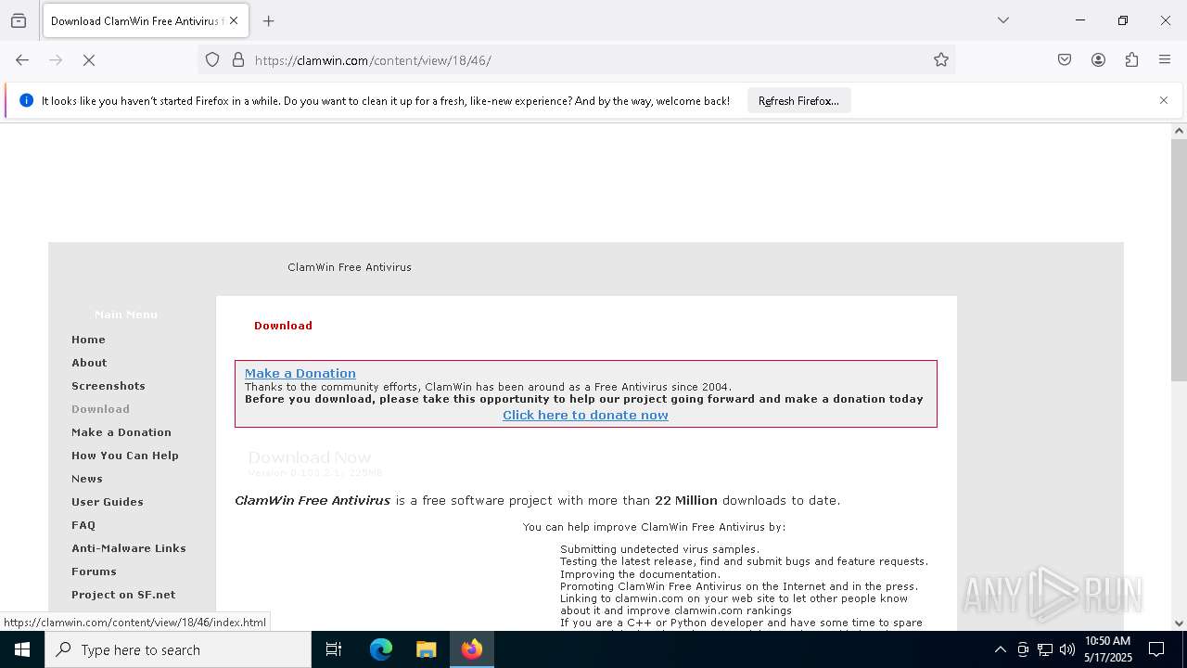Open How You Can Help link
Screen dimensions: 1187x668
click(x=125, y=456)
